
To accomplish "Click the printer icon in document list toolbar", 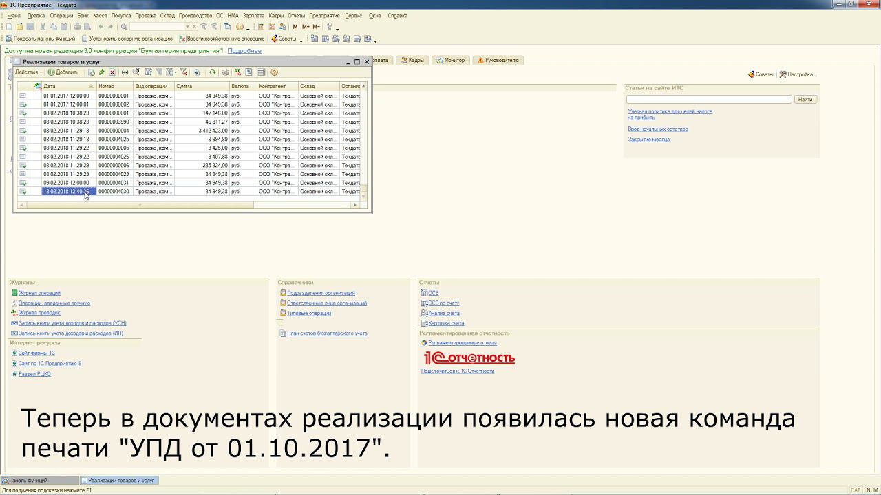I will click(x=225, y=72).
